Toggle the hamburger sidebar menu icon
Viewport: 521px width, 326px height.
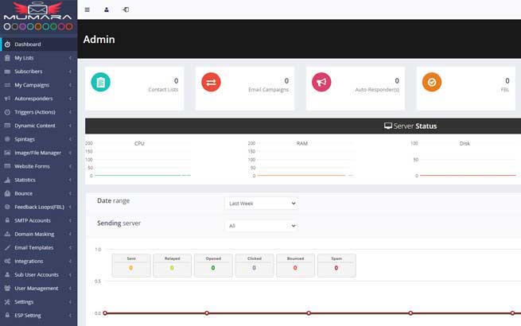[x=87, y=10]
